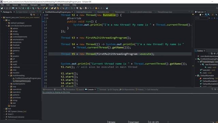Click the Run (green play) toolbar icon
The width and height of the screenshot is (218, 123).
tap(28, 8)
